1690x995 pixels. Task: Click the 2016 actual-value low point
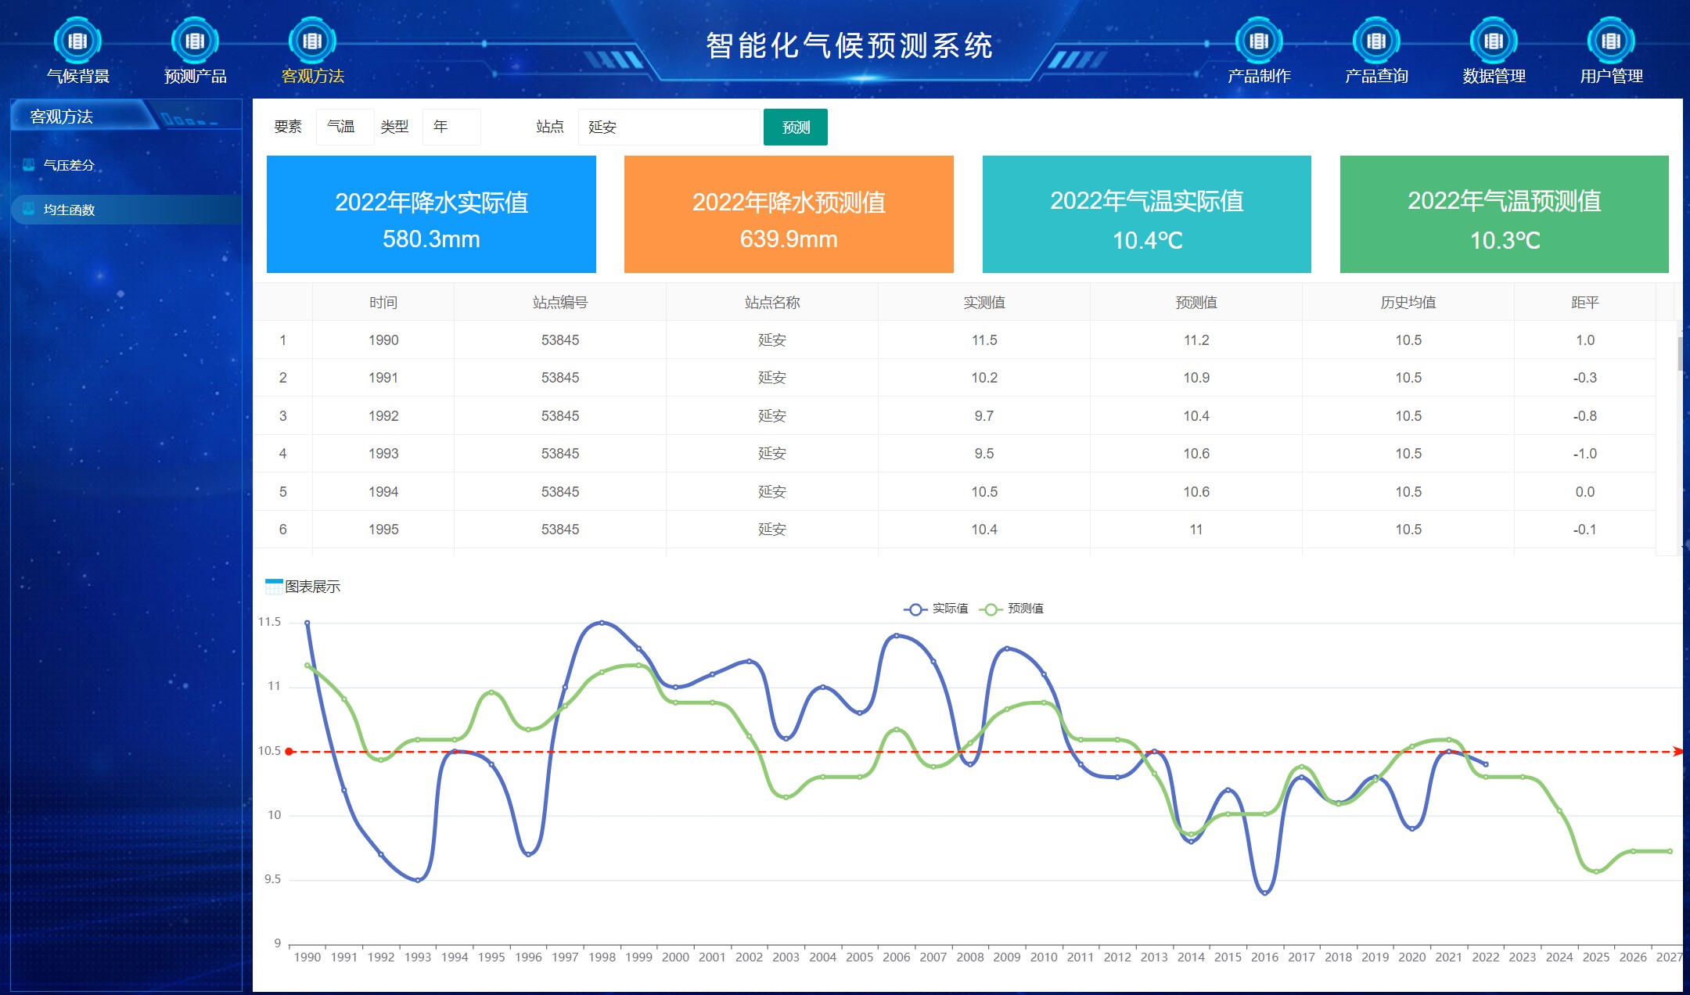(x=1265, y=893)
